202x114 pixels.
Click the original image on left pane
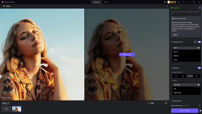[42, 54]
